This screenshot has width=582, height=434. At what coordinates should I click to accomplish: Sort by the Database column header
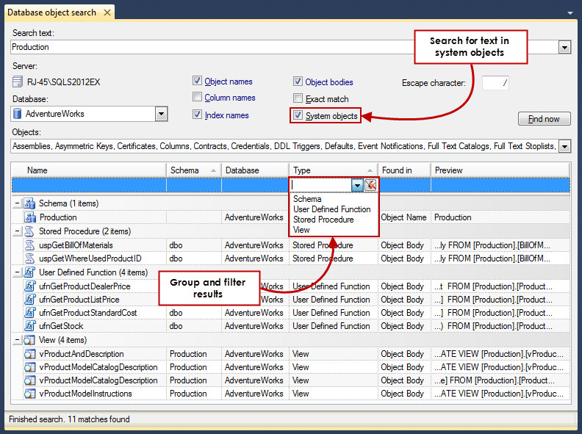pos(255,170)
